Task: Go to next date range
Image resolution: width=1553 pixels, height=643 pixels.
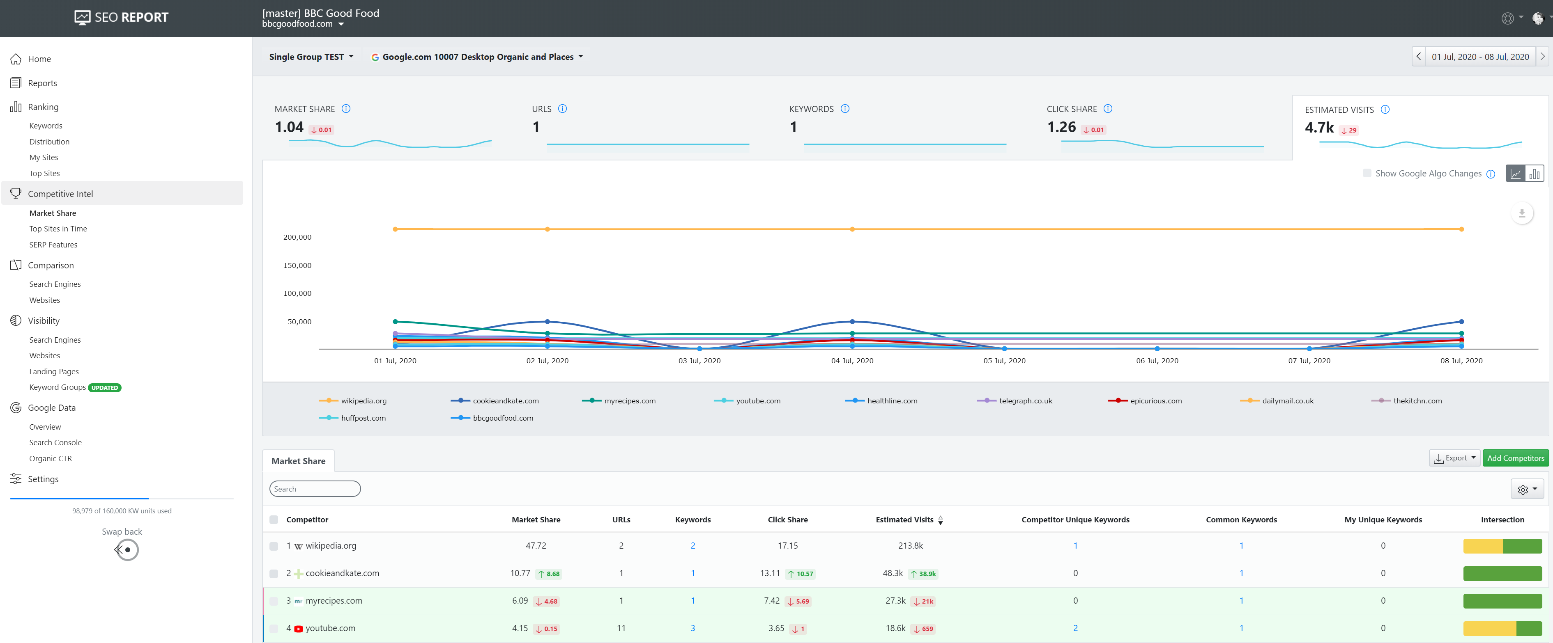Action: pyautogui.click(x=1543, y=57)
